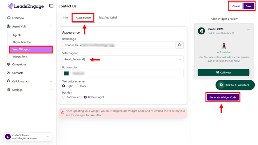Switch to the Info tab
This screenshot has width=258, height=145.
point(65,18)
